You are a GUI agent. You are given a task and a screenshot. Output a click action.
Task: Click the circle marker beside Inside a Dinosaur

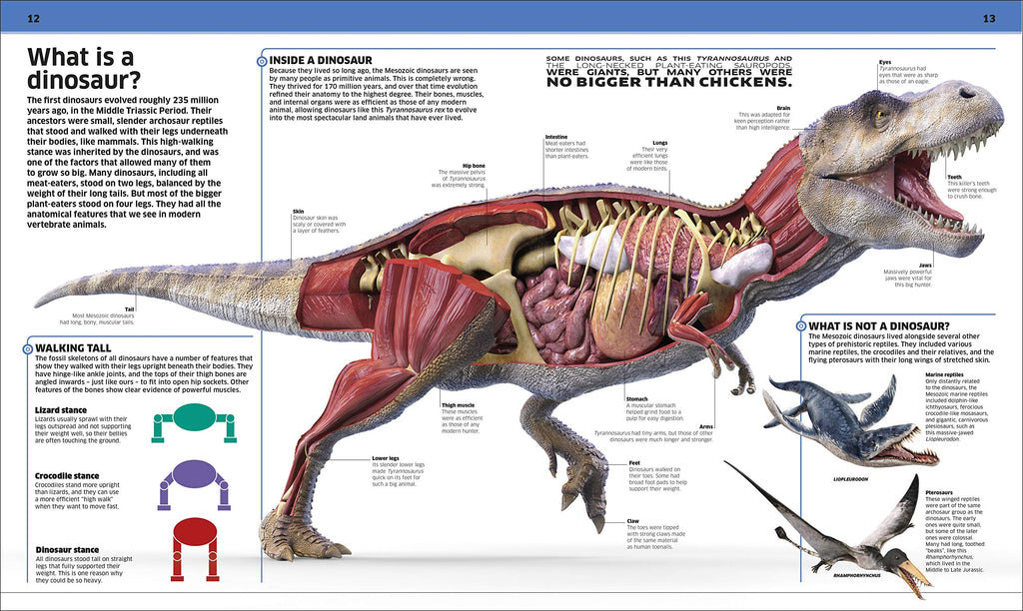(262, 61)
